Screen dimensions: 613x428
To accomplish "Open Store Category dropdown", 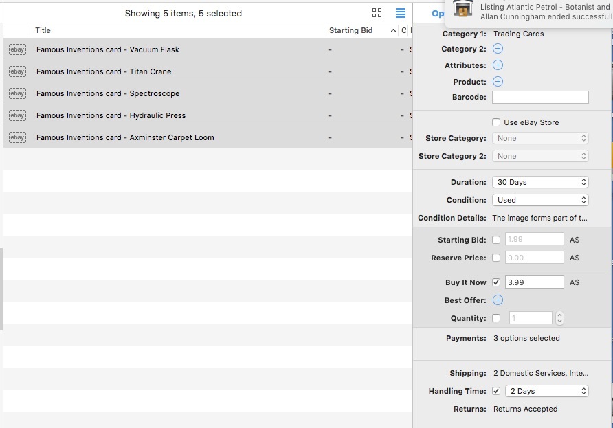I will (x=540, y=138).
